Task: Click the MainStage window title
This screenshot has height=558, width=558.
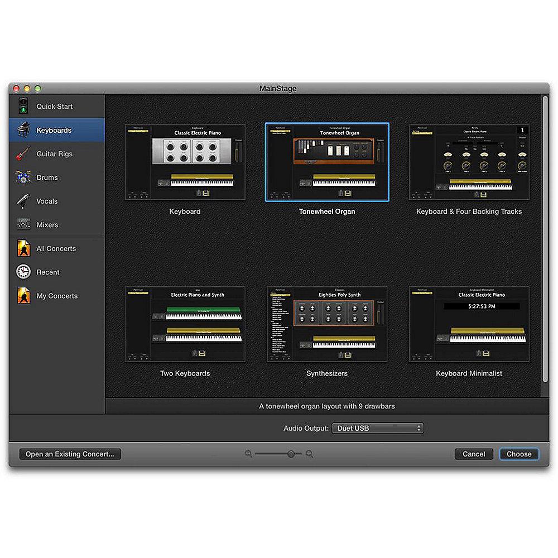Action: coord(277,88)
